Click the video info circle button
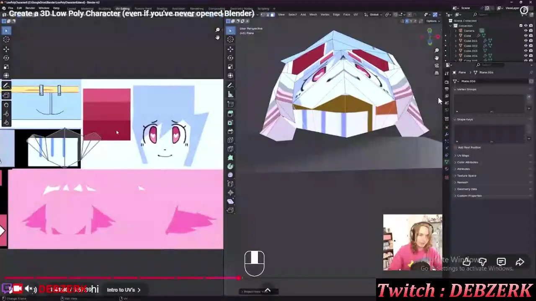The width and height of the screenshot is (536, 301). tap(524, 11)
